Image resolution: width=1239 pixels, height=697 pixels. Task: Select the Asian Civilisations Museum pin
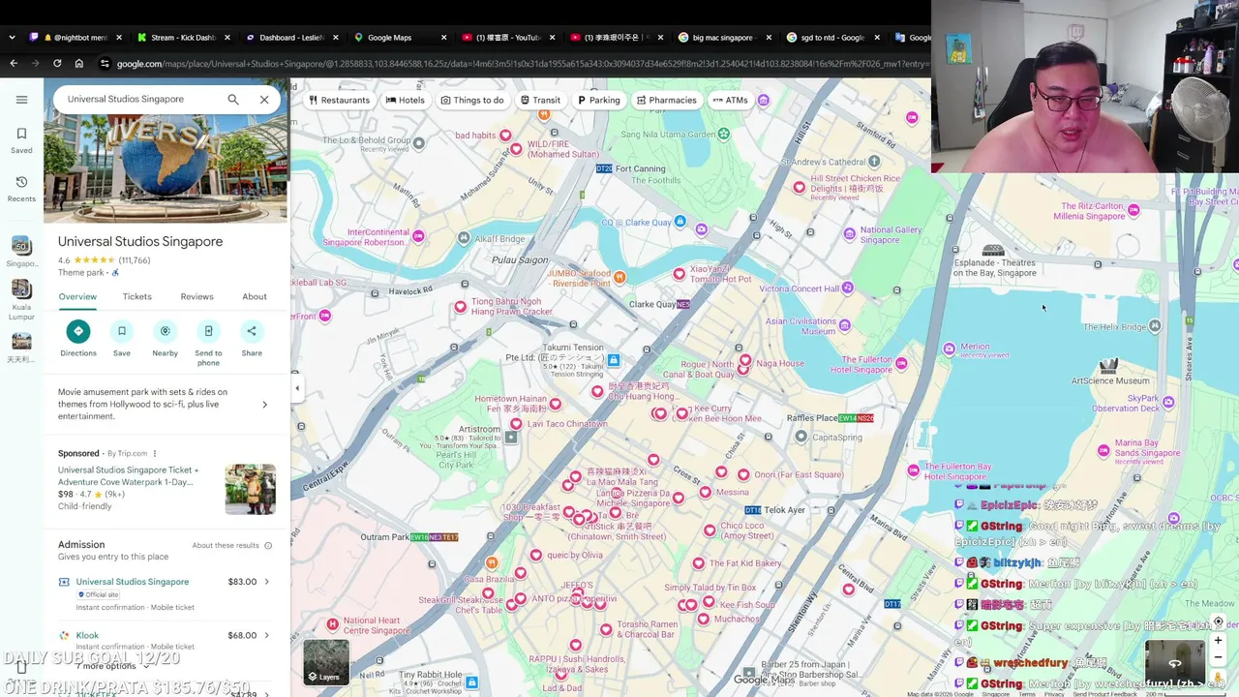pyautogui.click(x=844, y=326)
